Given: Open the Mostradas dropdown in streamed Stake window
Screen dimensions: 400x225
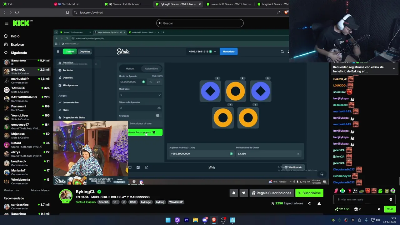Looking at the screenshot, I should (x=140, y=95).
